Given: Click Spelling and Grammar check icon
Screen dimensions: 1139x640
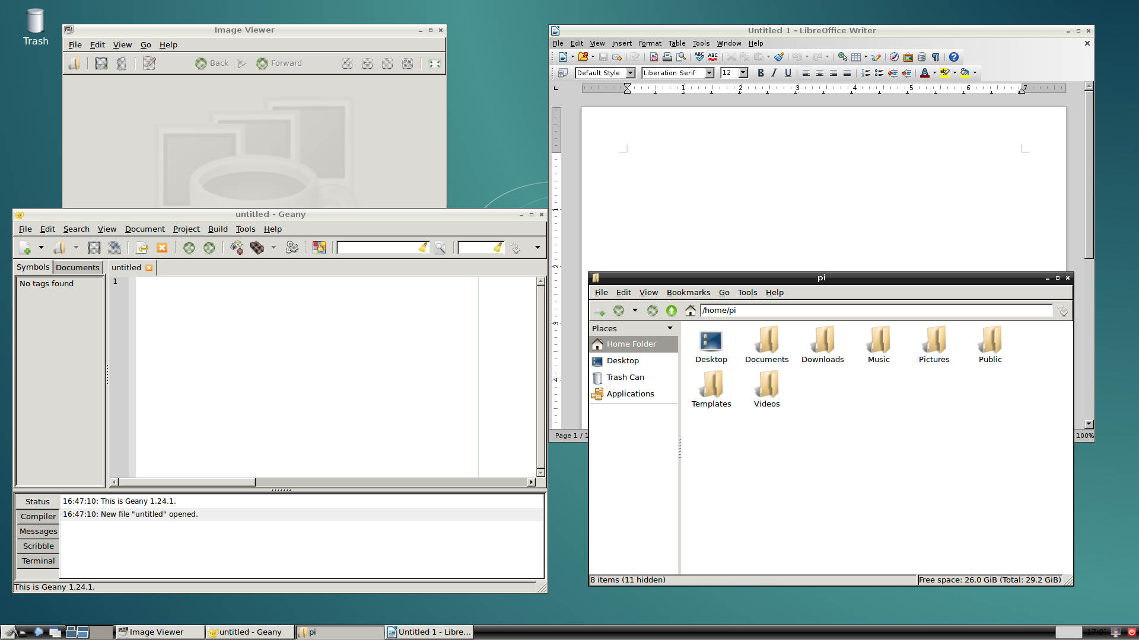Looking at the screenshot, I should [699, 57].
